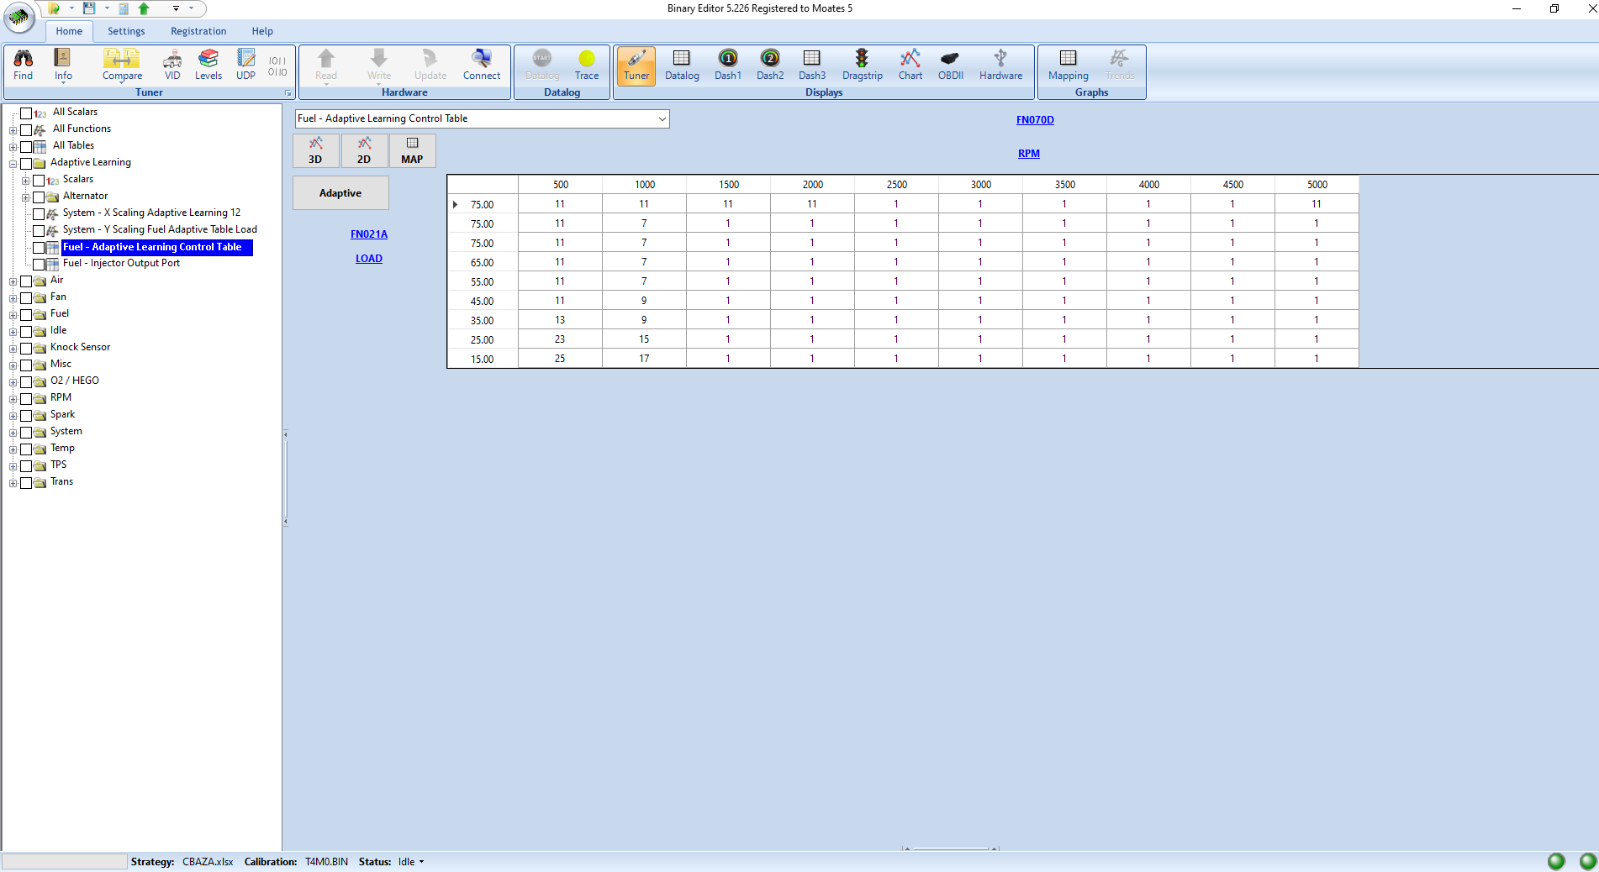Image resolution: width=1599 pixels, height=872 pixels.
Task: Open the Dragstrip display
Action: pyautogui.click(x=862, y=65)
